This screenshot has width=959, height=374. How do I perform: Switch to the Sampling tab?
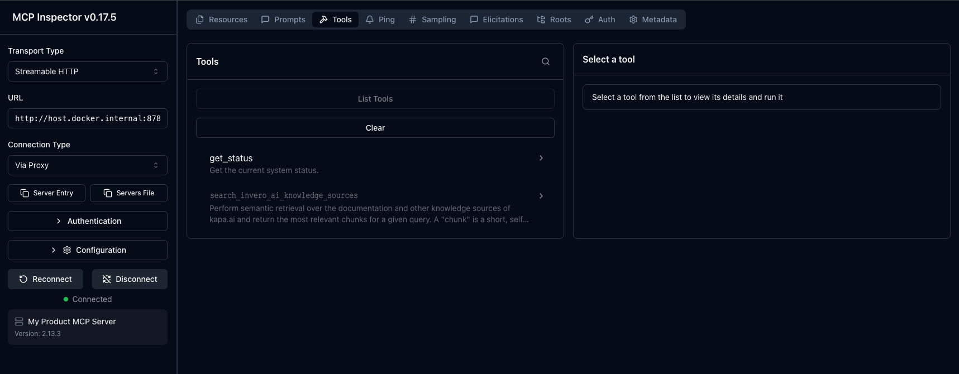coord(432,20)
